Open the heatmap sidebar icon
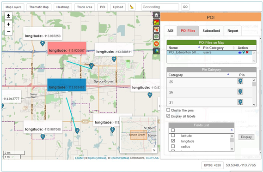The height and width of the screenshot is (172, 263). click(156, 30)
